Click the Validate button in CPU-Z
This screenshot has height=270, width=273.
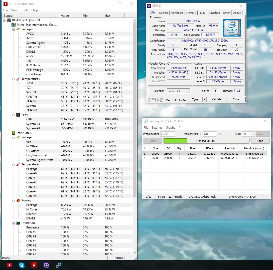[216, 99]
